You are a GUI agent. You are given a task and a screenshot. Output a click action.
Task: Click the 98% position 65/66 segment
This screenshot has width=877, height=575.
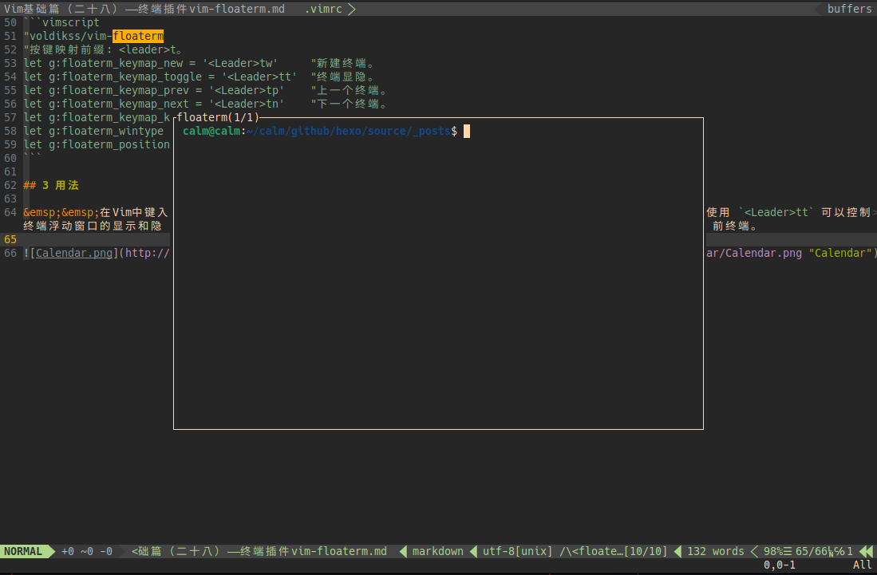point(808,552)
